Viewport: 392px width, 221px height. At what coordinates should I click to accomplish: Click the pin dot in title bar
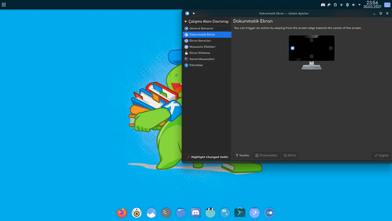194,13
